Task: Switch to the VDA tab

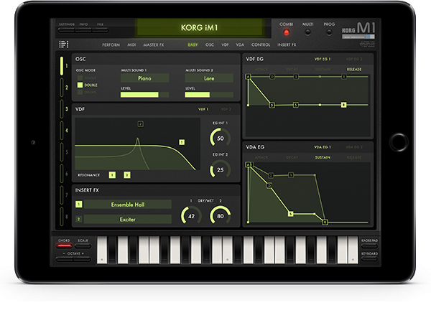Action: pyautogui.click(x=240, y=45)
